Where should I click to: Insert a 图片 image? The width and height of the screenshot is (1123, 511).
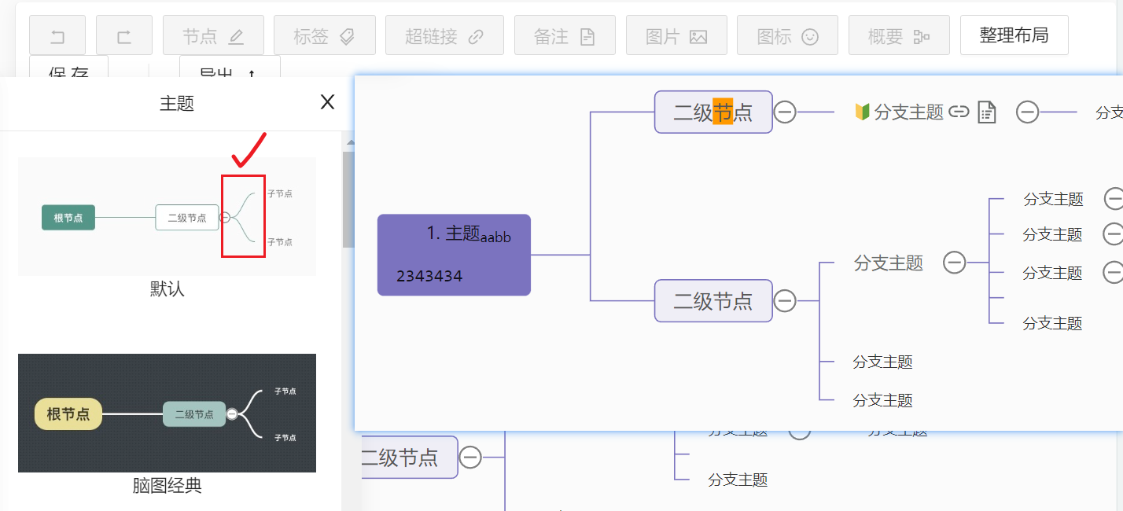pos(676,35)
